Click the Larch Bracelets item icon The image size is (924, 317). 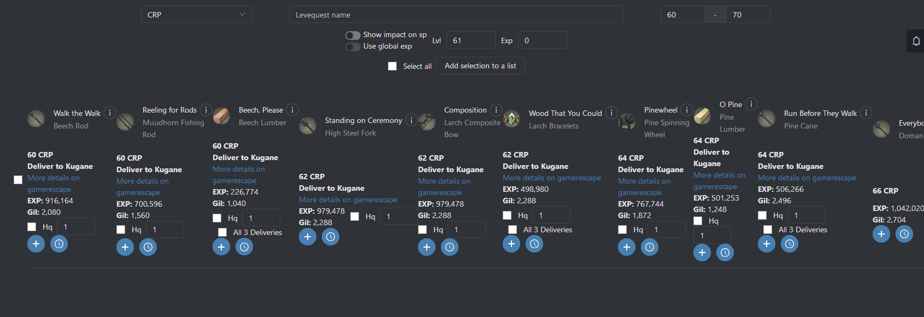point(511,119)
